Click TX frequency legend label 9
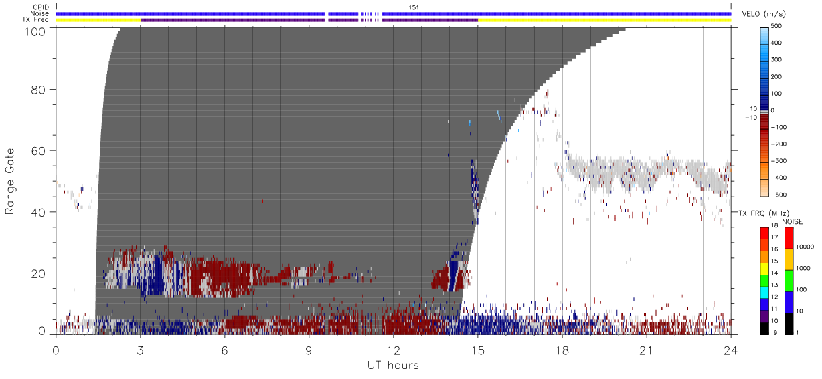The image size is (822, 379). 775,332
